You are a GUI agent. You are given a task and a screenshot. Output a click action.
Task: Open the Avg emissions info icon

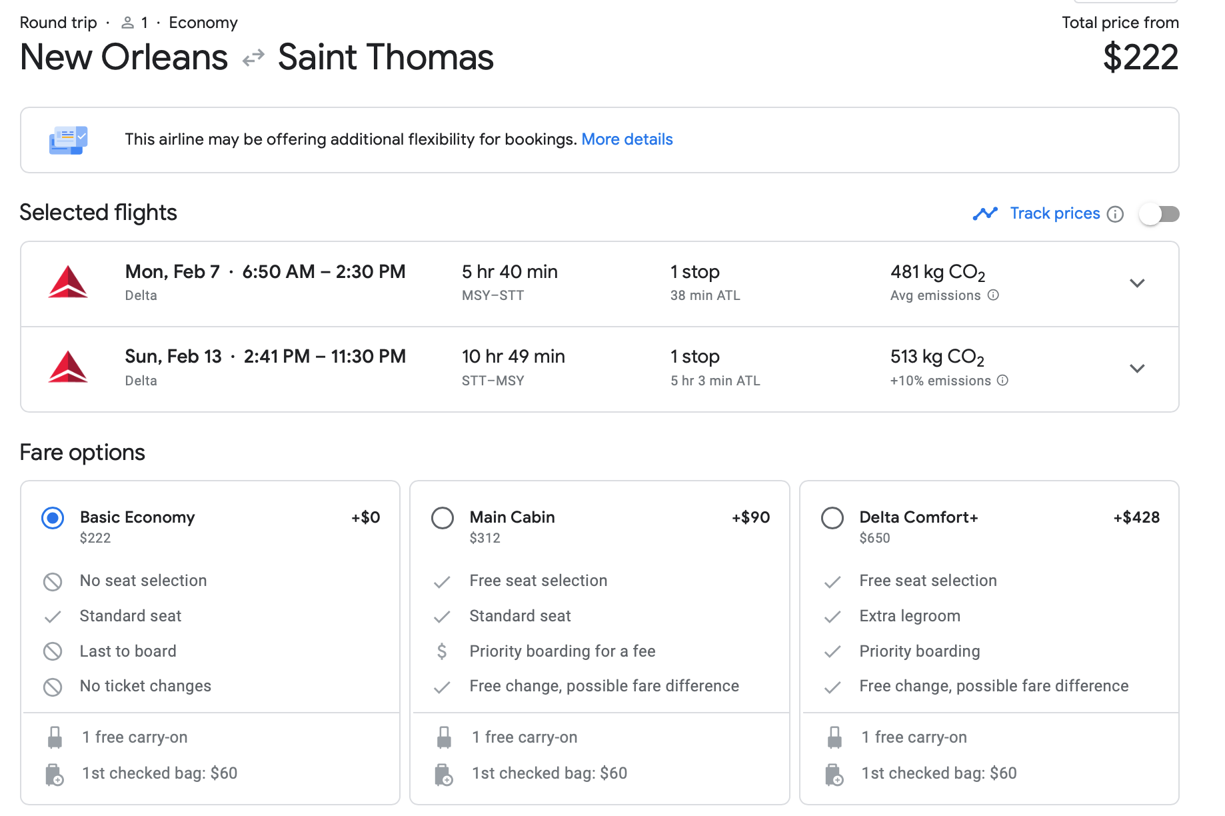[993, 295]
